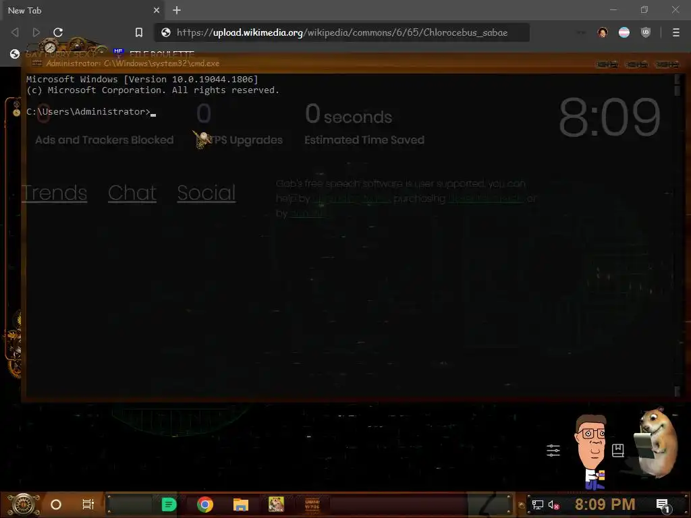
Task: Click the muted volume tray icon
Action: pyautogui.click(x=553, y=505)
